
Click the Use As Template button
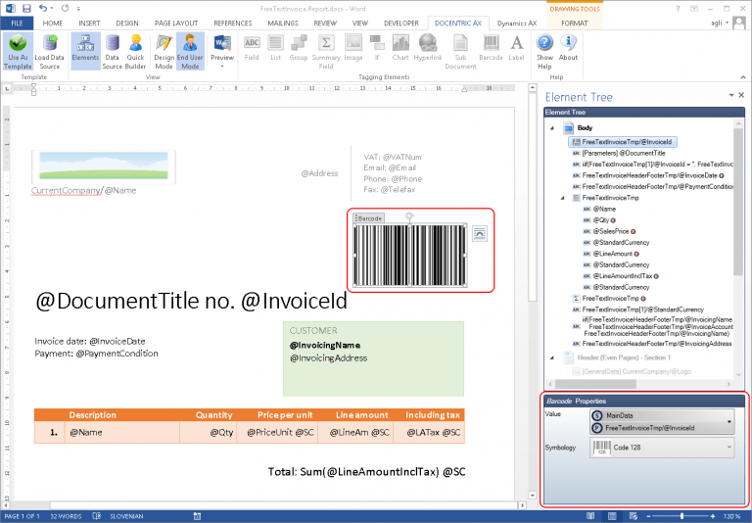(18, 52)
